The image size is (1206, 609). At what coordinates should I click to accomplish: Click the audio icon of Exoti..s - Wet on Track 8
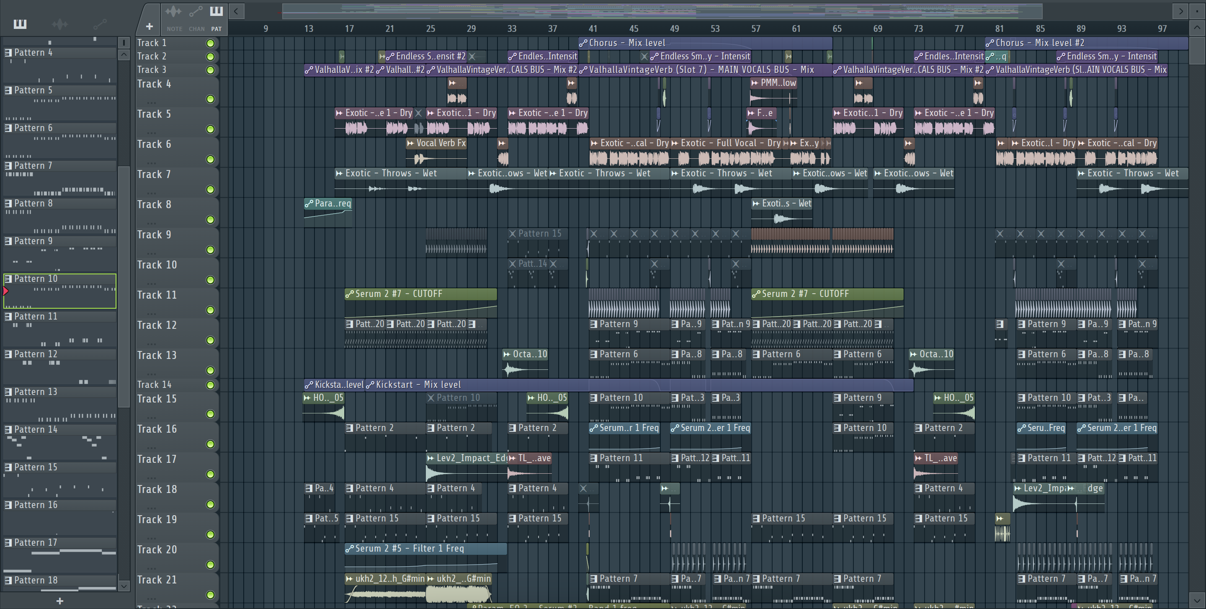tap(756, 204)
